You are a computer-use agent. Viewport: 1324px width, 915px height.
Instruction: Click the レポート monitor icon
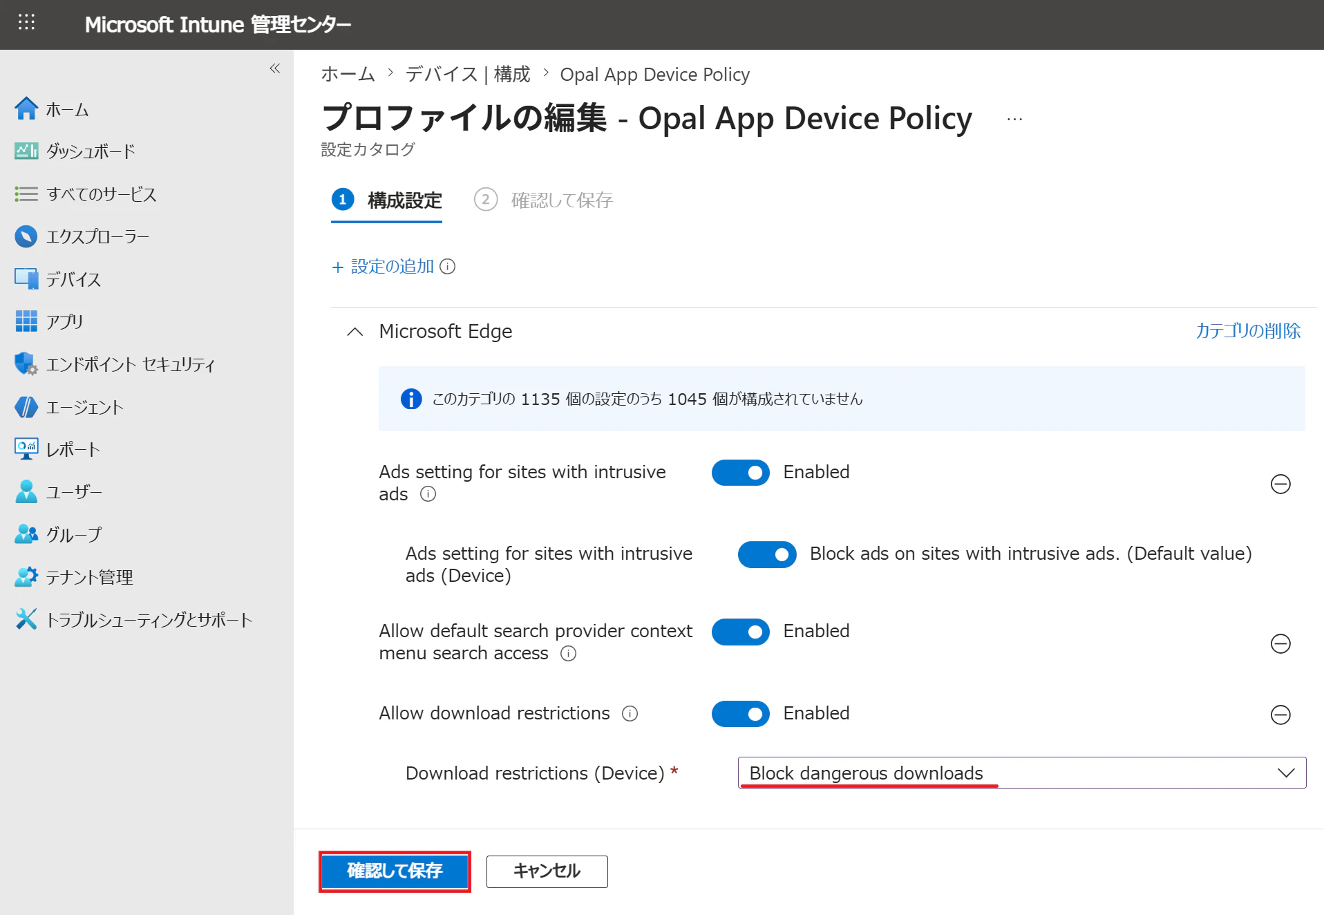pos(26,449)
